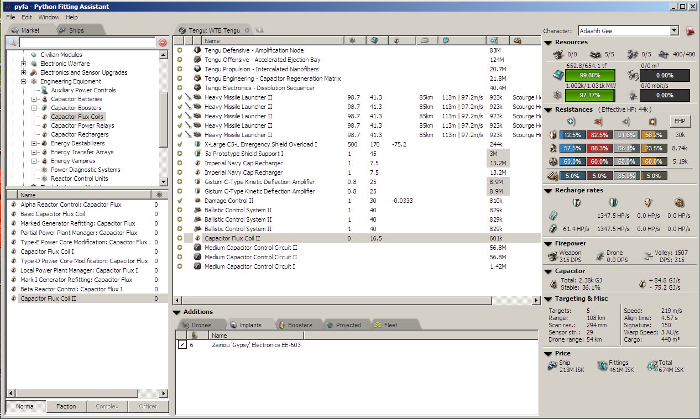The image size is (700, 419).
Task: Click the market search input field
Action: (87, 43)
